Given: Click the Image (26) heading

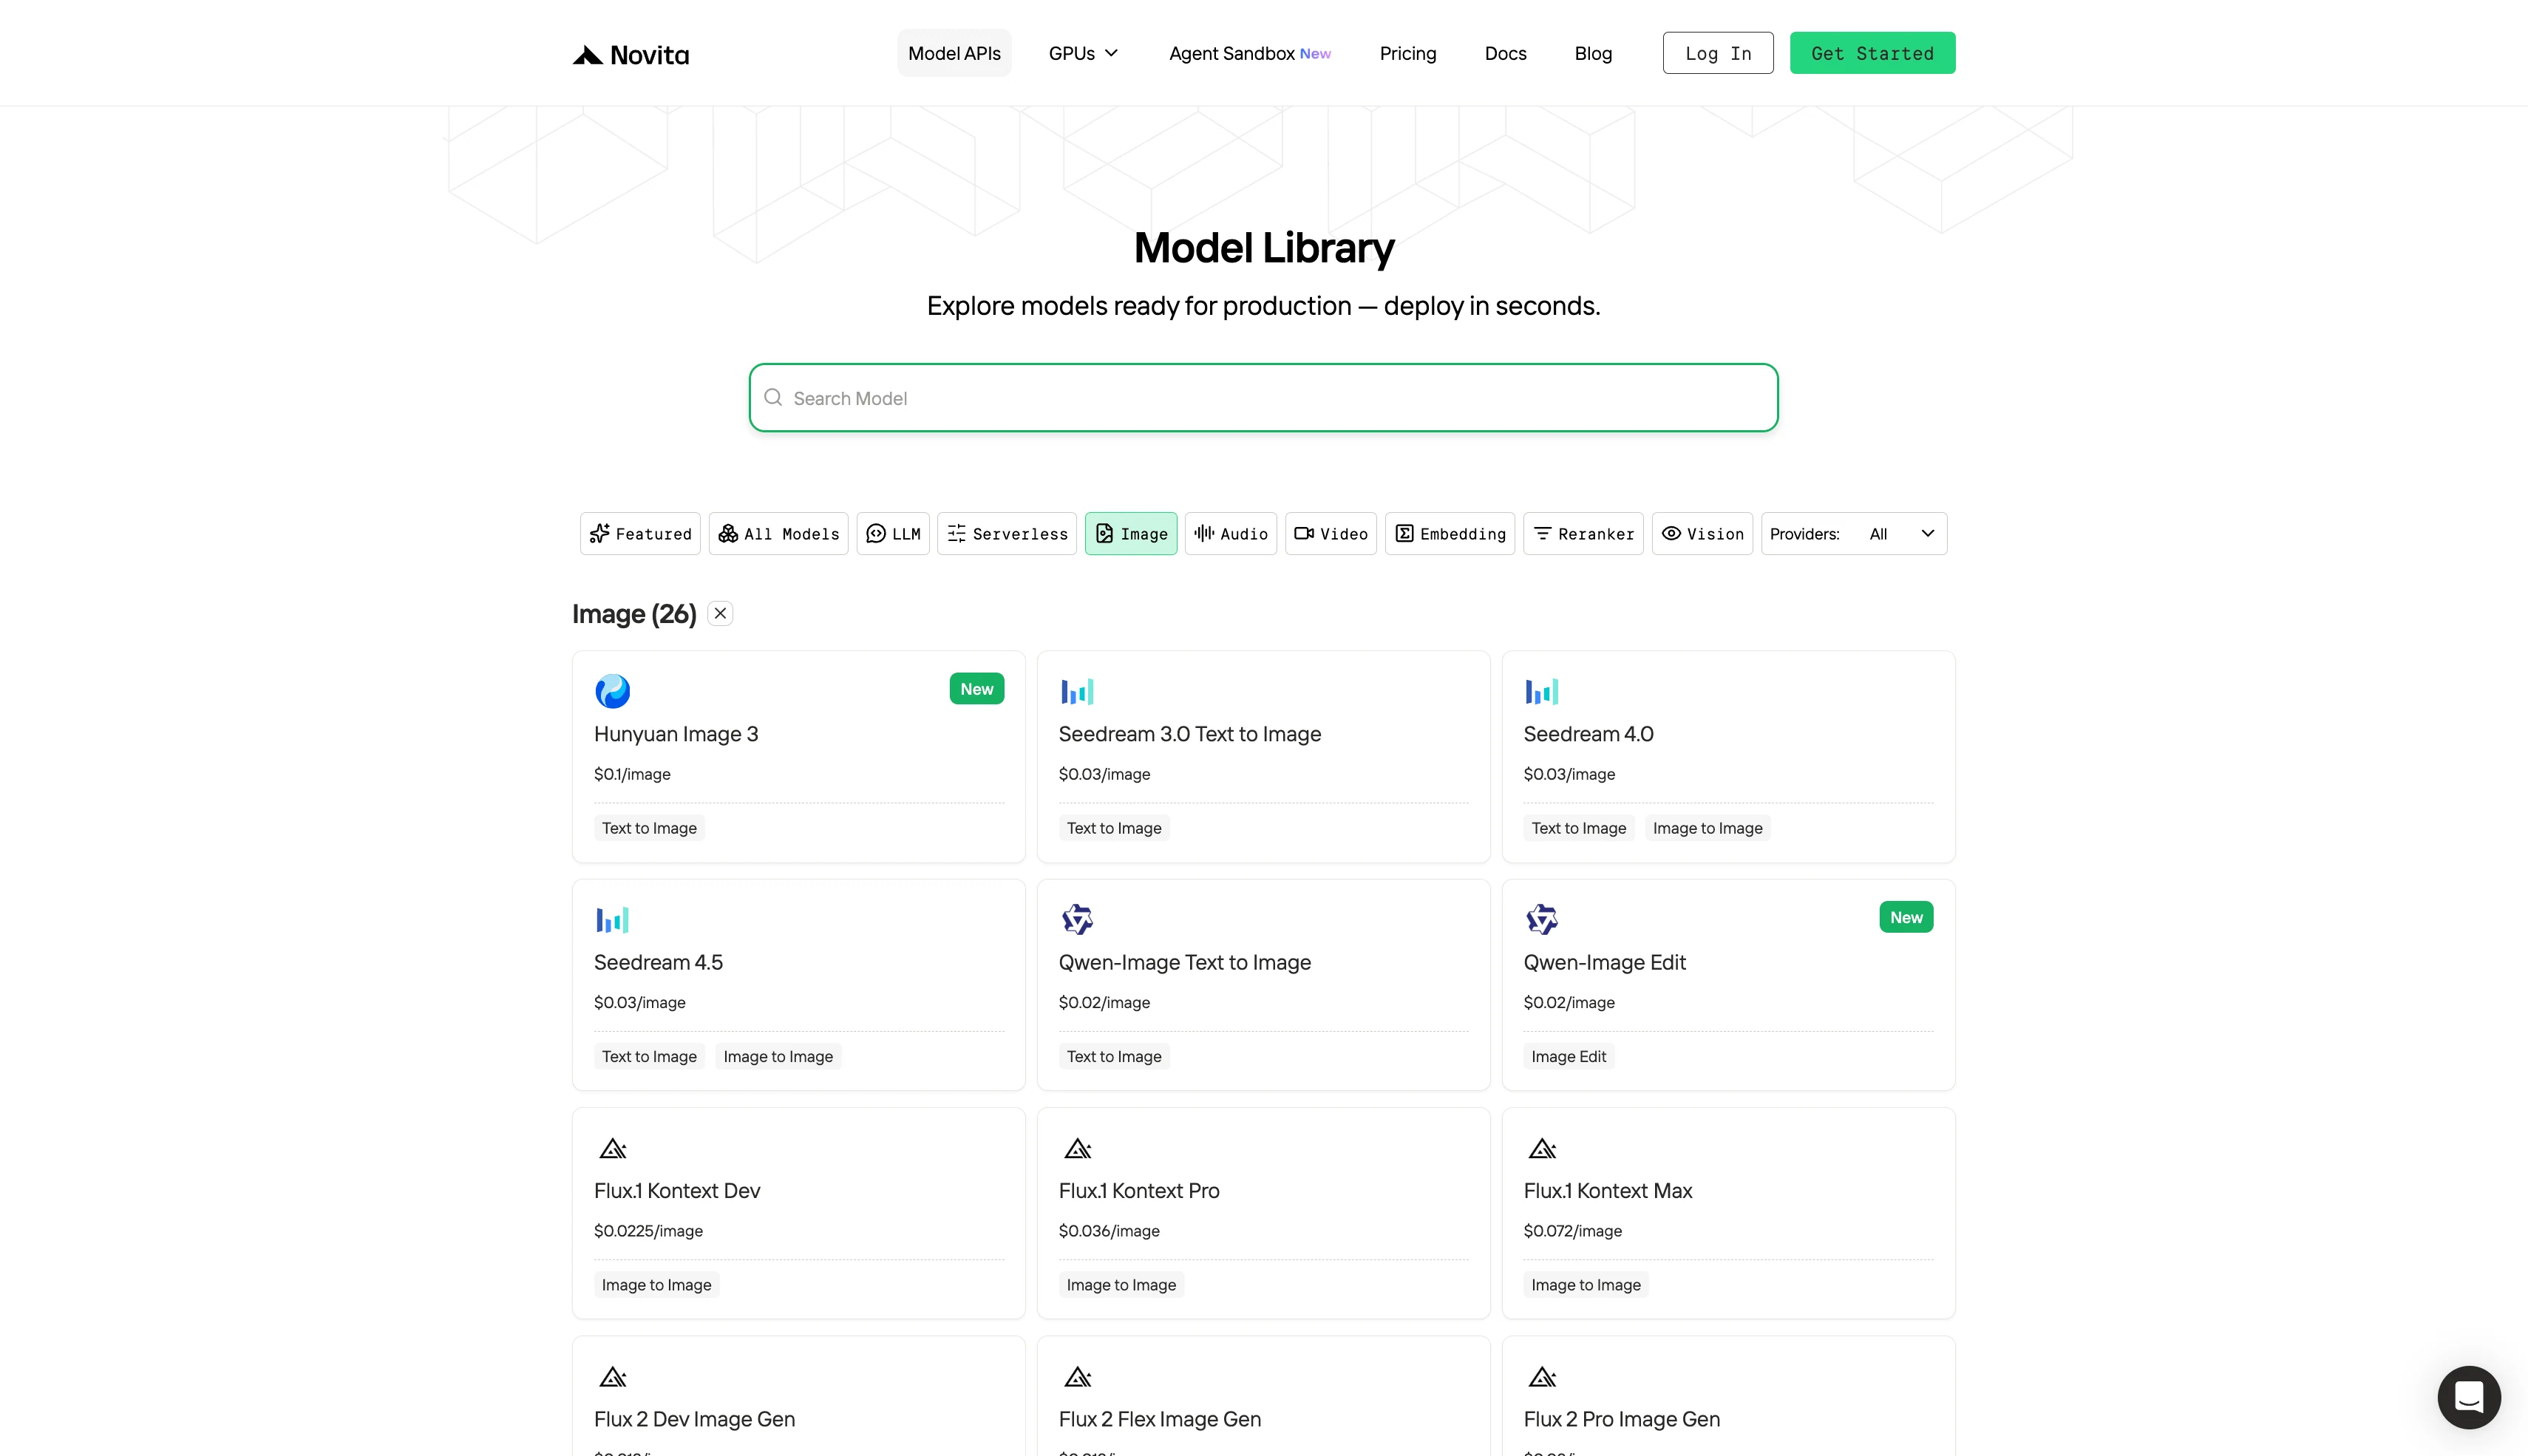Looking at the screenshot, I should coord(634,614).
